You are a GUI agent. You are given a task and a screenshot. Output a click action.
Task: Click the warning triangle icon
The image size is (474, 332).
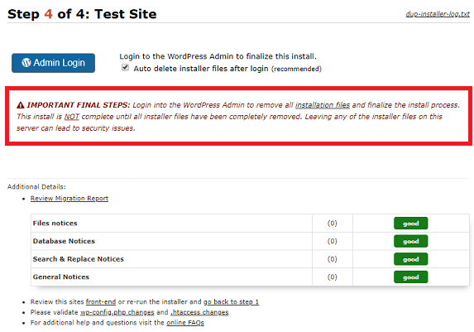[x=20, y=105]
